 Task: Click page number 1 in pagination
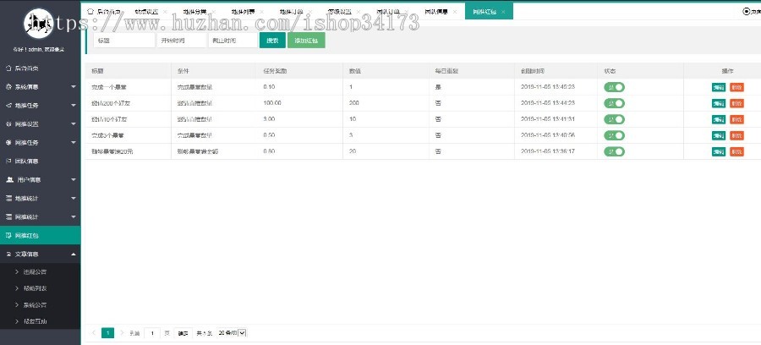click(x=107, y=333)
